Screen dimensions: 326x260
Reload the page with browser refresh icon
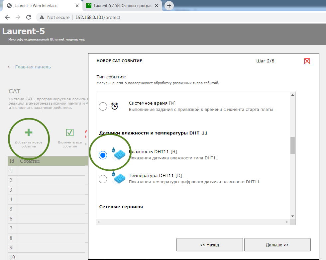[x=29, y=17]
